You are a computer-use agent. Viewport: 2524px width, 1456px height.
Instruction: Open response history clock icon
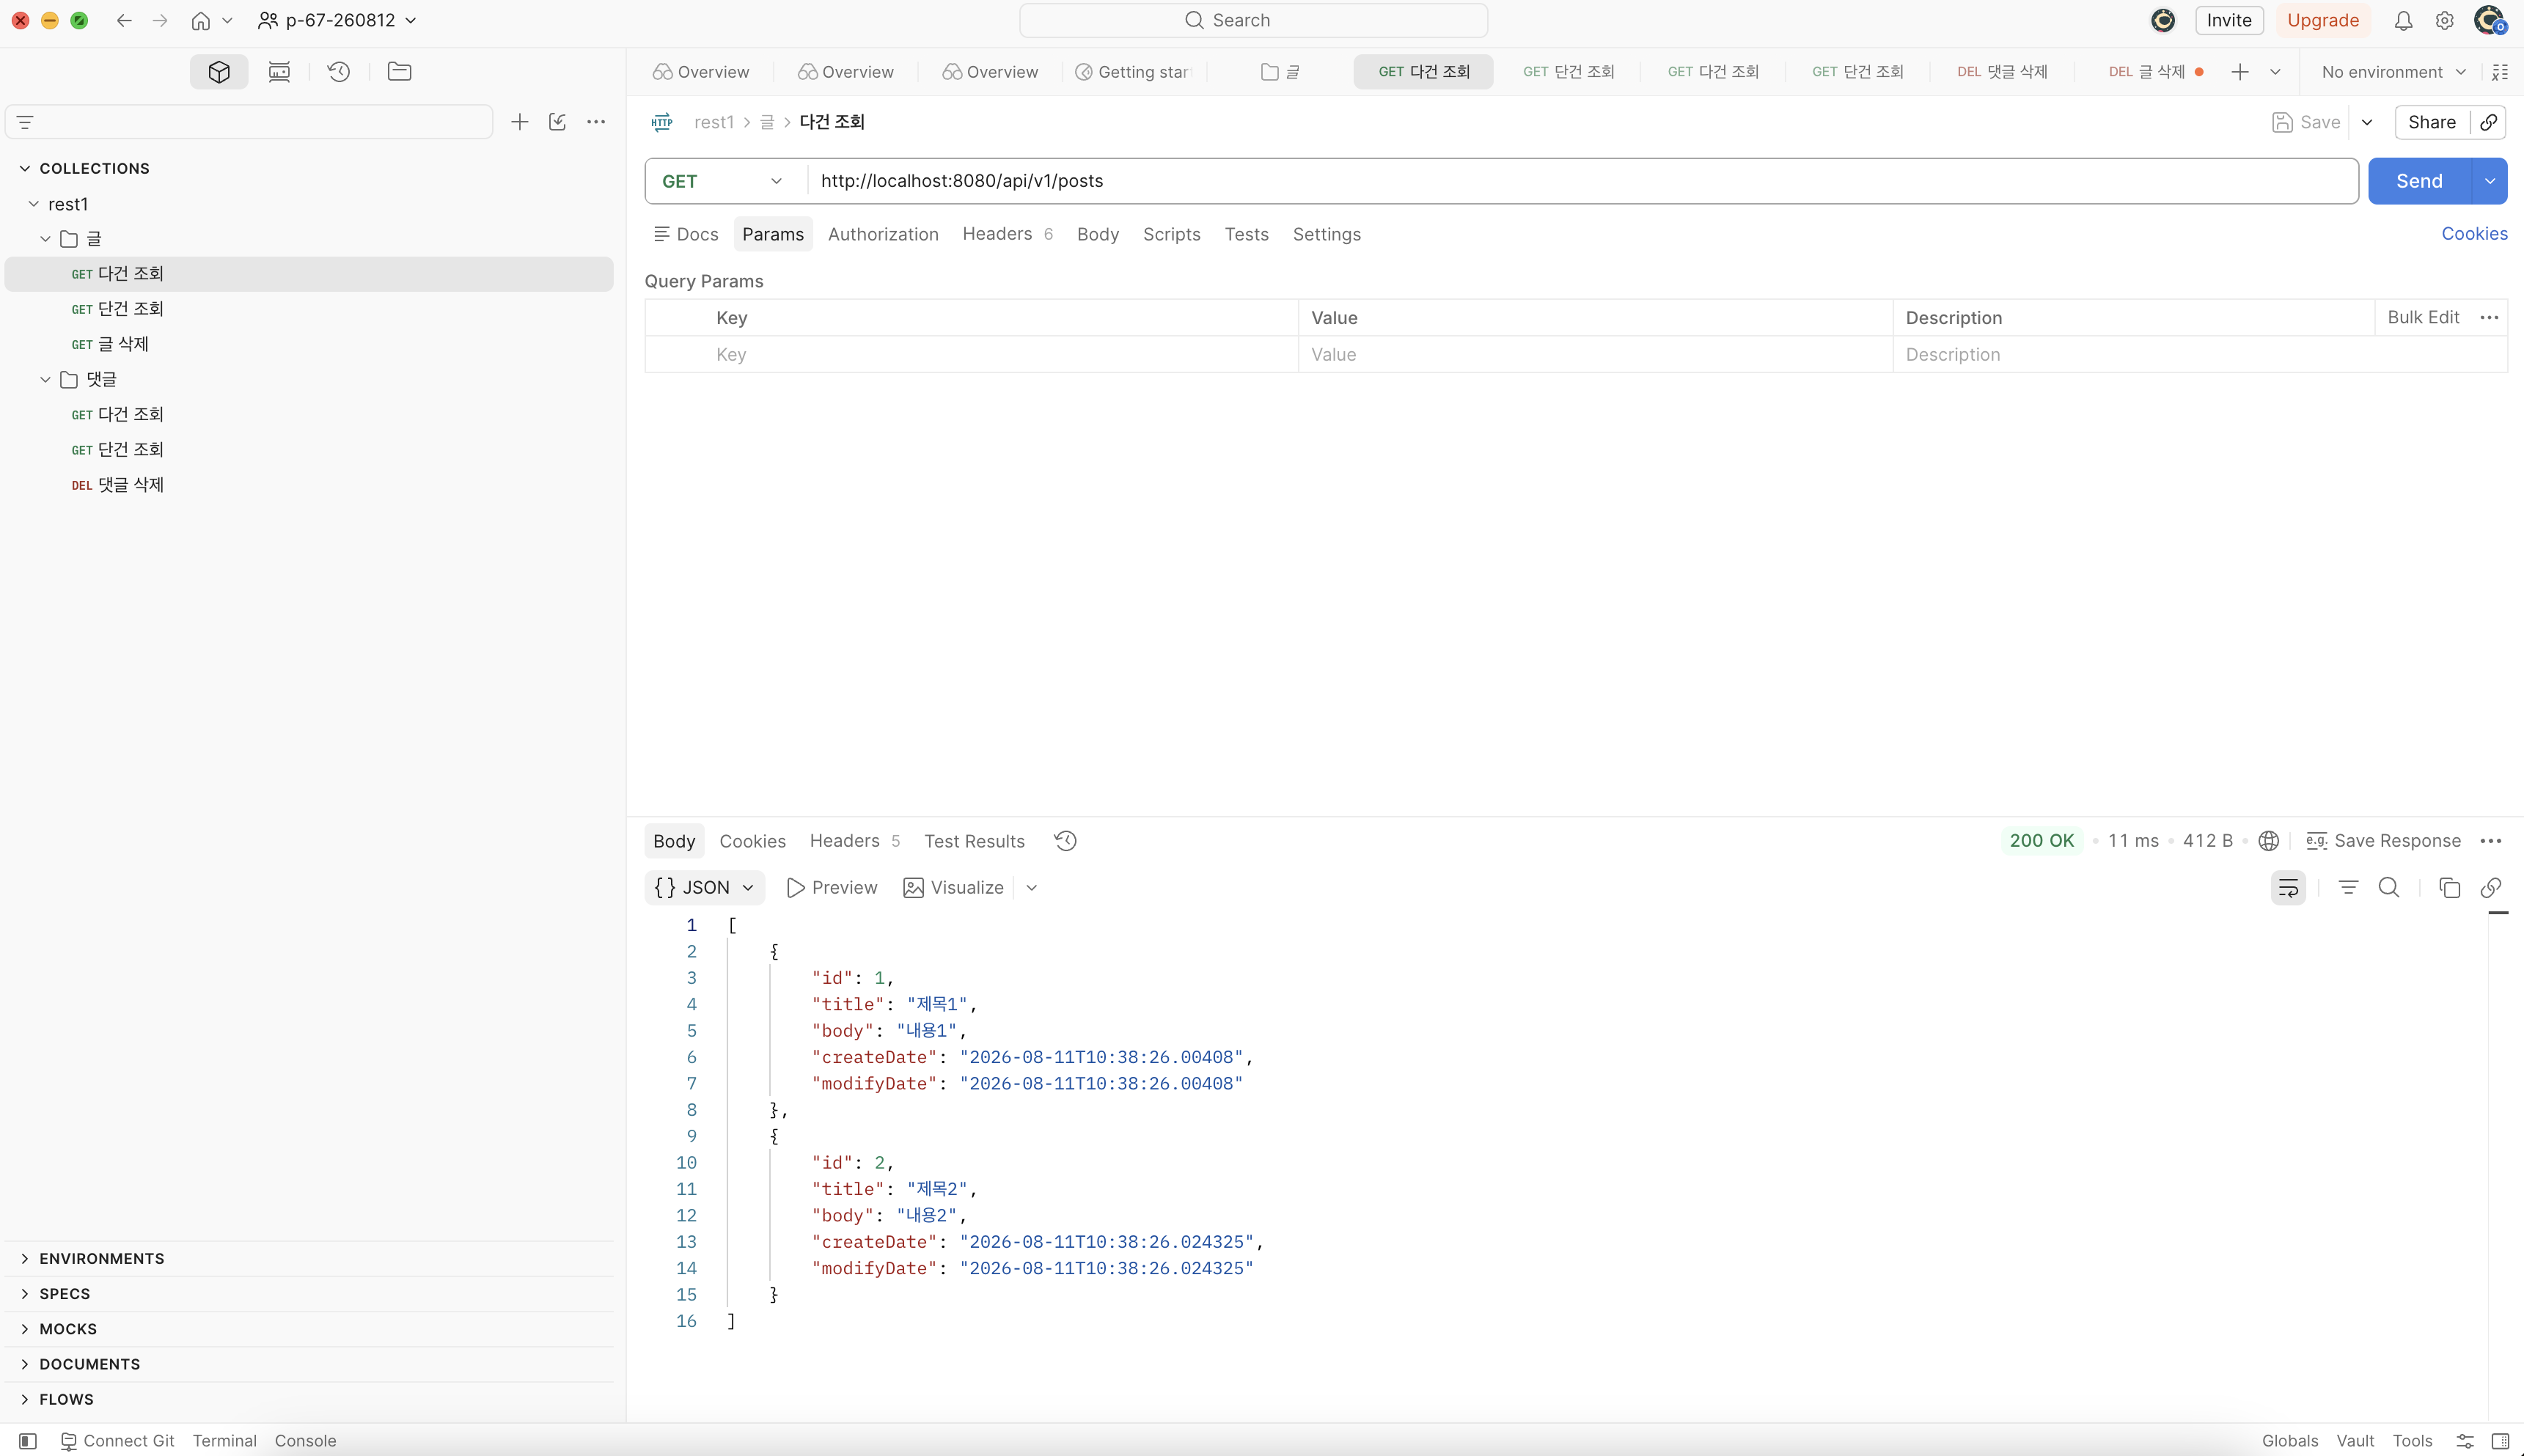[1066, 841]
